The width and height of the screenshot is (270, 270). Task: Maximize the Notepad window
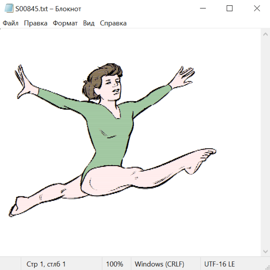pyautogui.click(x=229, y=9)
